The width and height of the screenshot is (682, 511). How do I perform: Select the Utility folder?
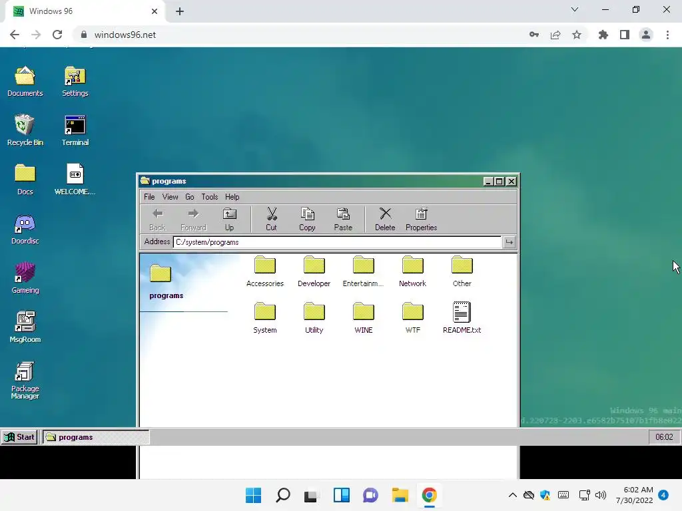click(314, 318)
